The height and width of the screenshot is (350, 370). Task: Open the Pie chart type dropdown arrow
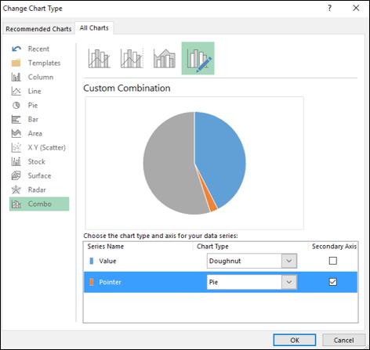click(x=289, y=282)
